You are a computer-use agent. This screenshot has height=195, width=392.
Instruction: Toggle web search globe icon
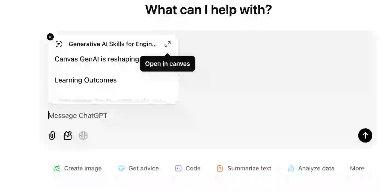(83, 135)
